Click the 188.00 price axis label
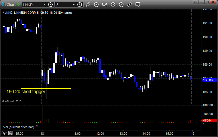 [x=207, y=64]
